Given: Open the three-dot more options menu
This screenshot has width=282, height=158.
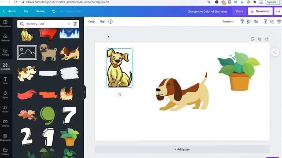Looking at the screenshot, I should pyautogui.click(x=278, y=11).
